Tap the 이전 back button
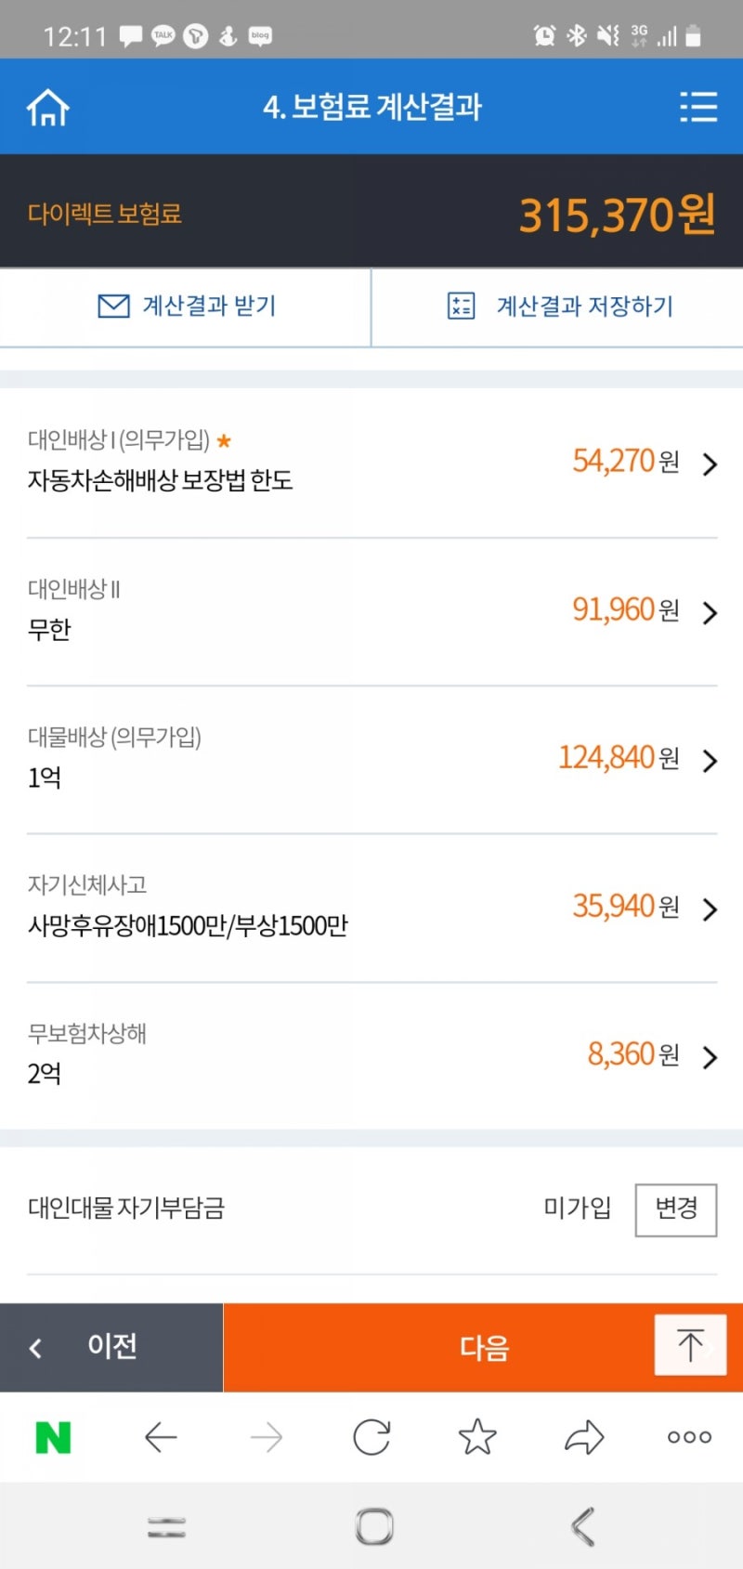 tap(111, 1347)
